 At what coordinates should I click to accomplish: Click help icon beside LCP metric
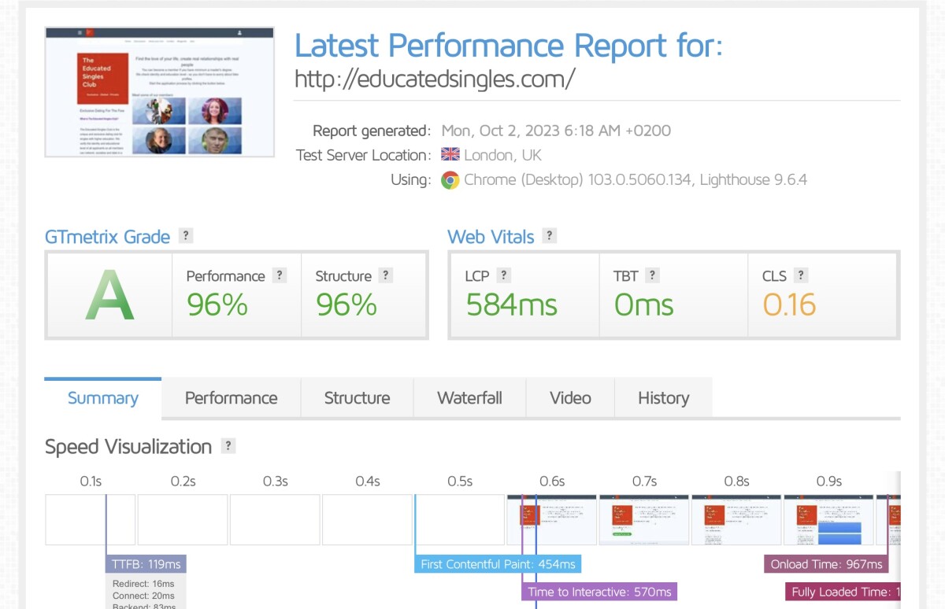504,275
